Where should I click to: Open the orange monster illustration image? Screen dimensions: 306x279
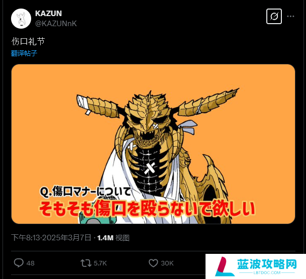(x=153, y=144)
